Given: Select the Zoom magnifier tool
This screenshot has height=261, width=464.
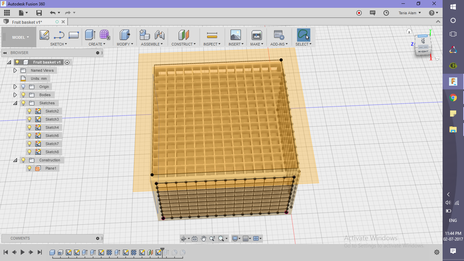Looking at the screenshot, I should tap(212, 239).
